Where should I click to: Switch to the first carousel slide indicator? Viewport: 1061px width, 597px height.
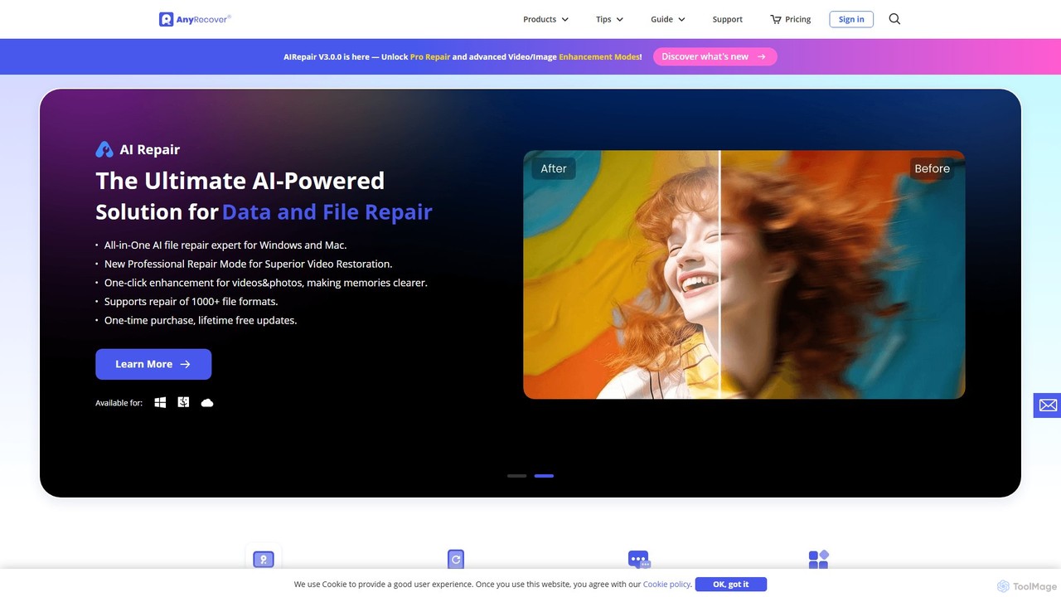click(517, 476)
